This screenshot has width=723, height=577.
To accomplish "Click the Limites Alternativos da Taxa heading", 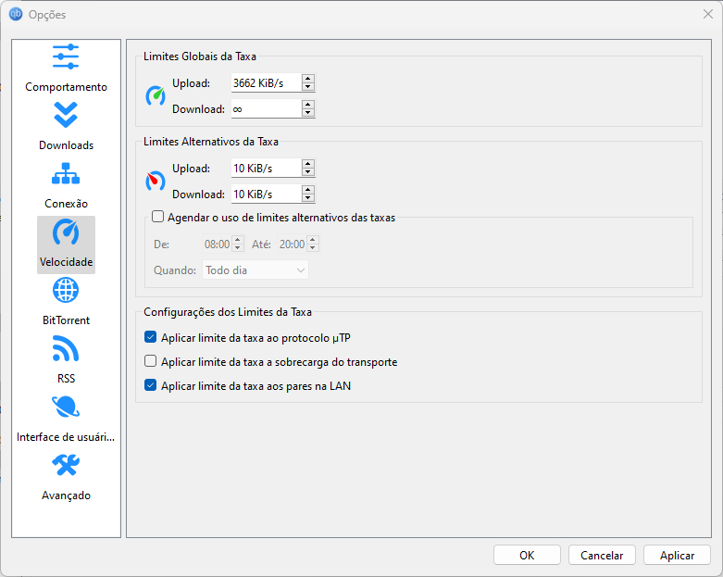I will (211, 142).
